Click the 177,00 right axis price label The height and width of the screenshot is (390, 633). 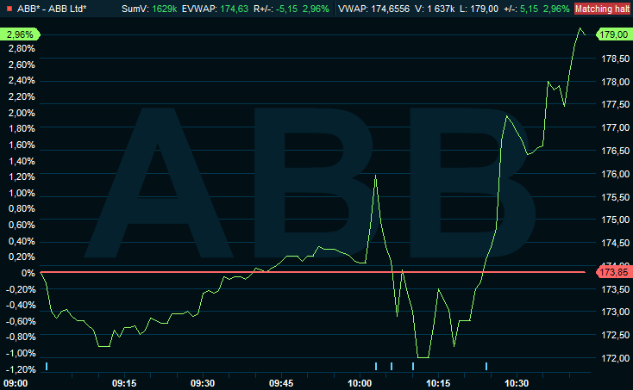click(615, 127)
